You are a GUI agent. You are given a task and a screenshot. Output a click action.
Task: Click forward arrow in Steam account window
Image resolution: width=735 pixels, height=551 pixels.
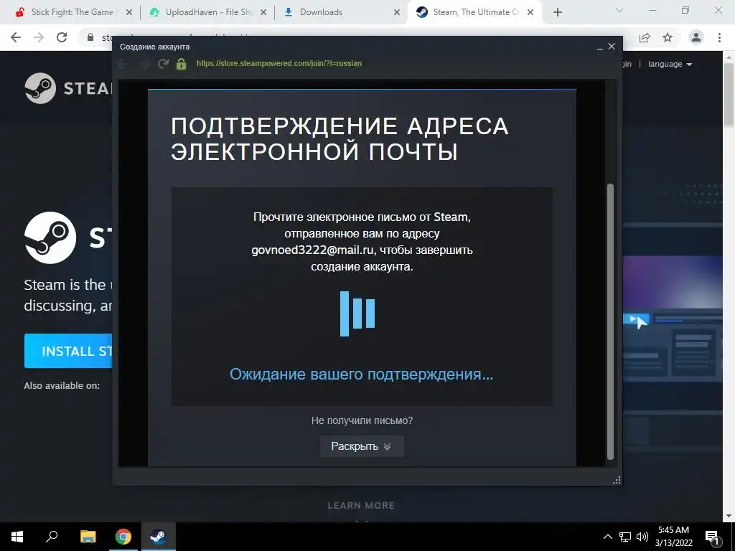click(144, 64)
